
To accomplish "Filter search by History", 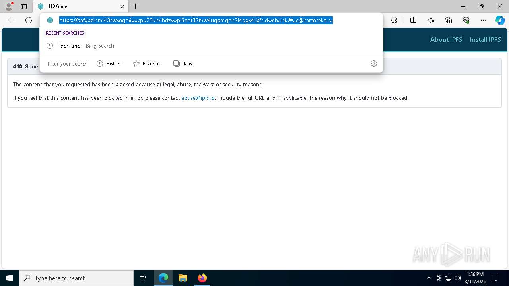I will (109, 64).
